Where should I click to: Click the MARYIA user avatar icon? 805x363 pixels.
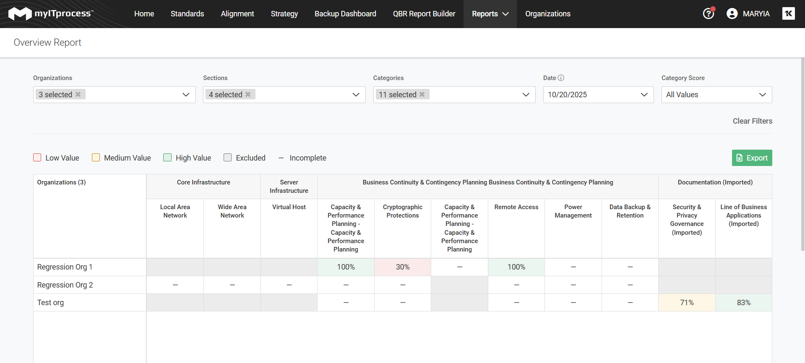(x=732, y=14)
